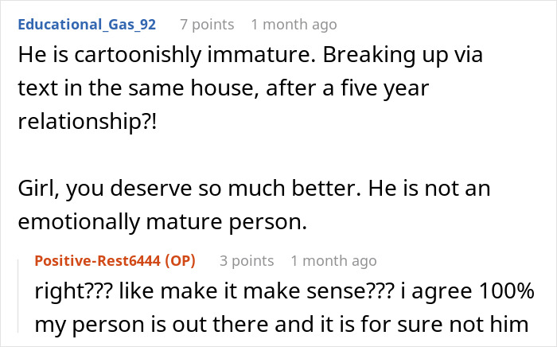Click the word "relationship?!"

click(x=87, y=122)
